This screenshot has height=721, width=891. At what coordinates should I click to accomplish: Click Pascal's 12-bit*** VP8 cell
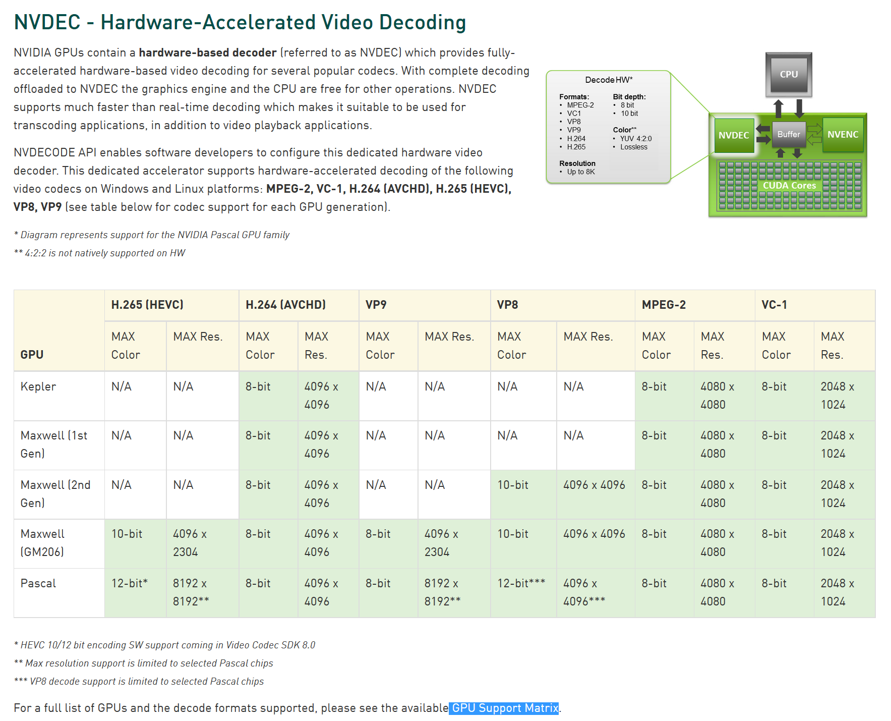[523, 593]
